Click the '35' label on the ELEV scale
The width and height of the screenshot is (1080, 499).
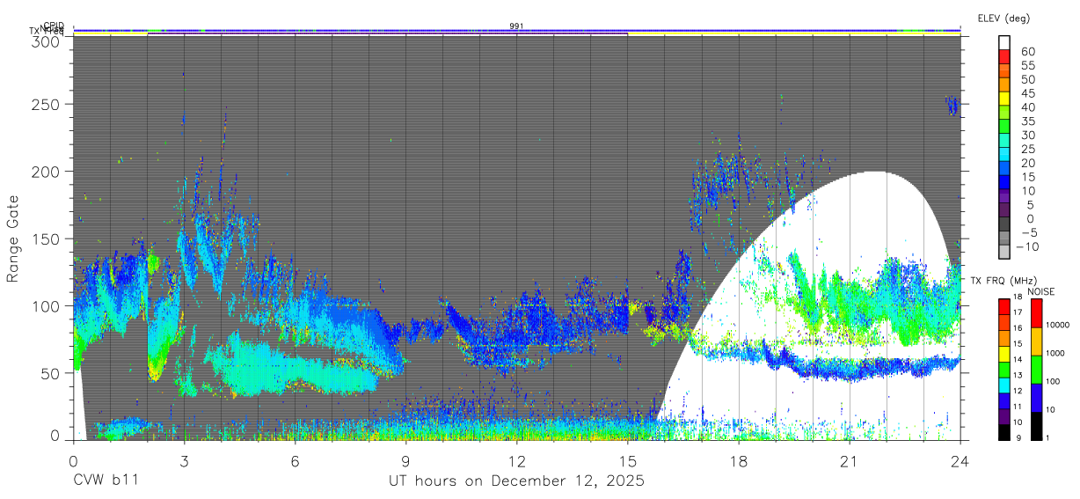(x=1028, y=121)
